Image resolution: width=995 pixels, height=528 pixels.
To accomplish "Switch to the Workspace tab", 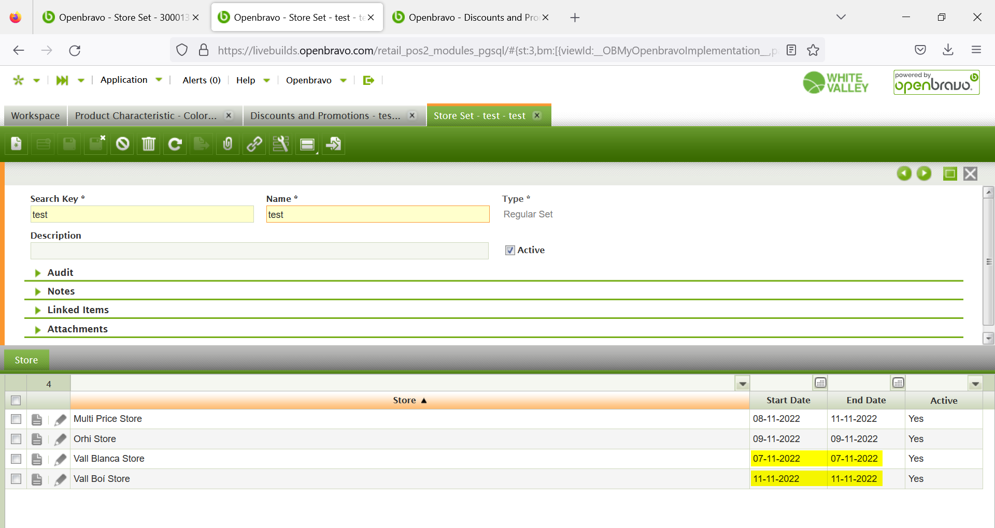I will [x=35, y=116].
